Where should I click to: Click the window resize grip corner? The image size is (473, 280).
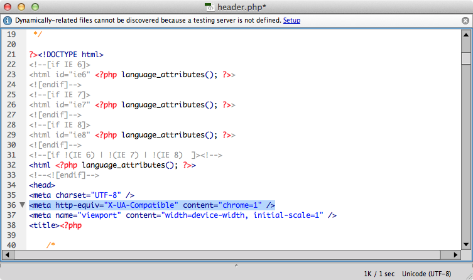pos(469,276)
